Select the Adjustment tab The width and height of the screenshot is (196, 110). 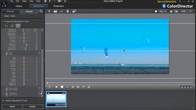click(x=39, y=6)
